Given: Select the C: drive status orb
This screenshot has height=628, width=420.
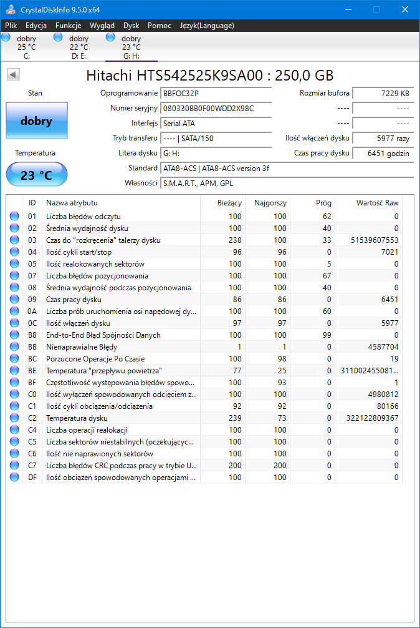Looking at the screenshot, I should [6, 37].
